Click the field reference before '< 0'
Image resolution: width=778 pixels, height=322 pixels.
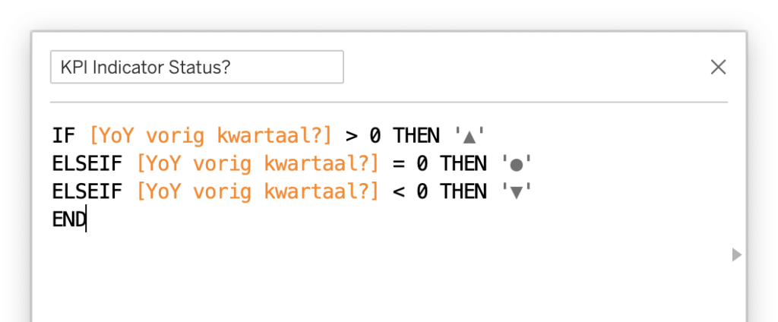coord(258,192)
